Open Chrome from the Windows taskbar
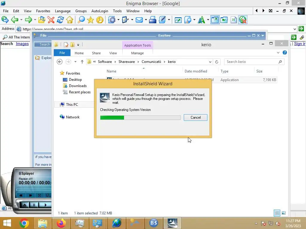The image size is (306, 229). point(24,223)
